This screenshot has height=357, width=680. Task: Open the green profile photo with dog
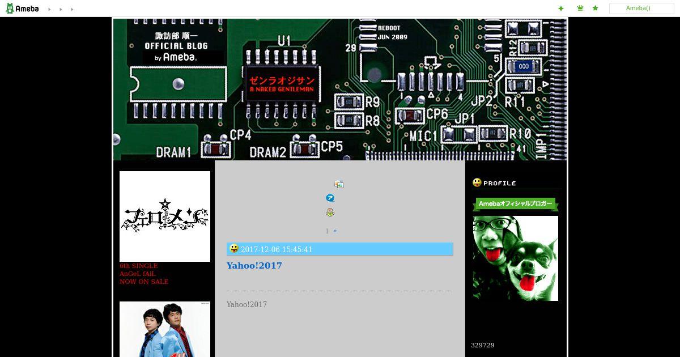516,258
